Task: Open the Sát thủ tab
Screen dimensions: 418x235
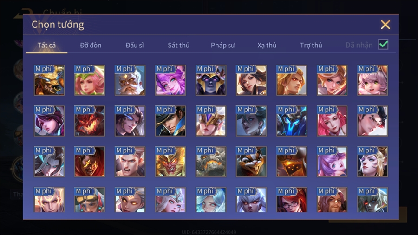Action: click(179, 46)
